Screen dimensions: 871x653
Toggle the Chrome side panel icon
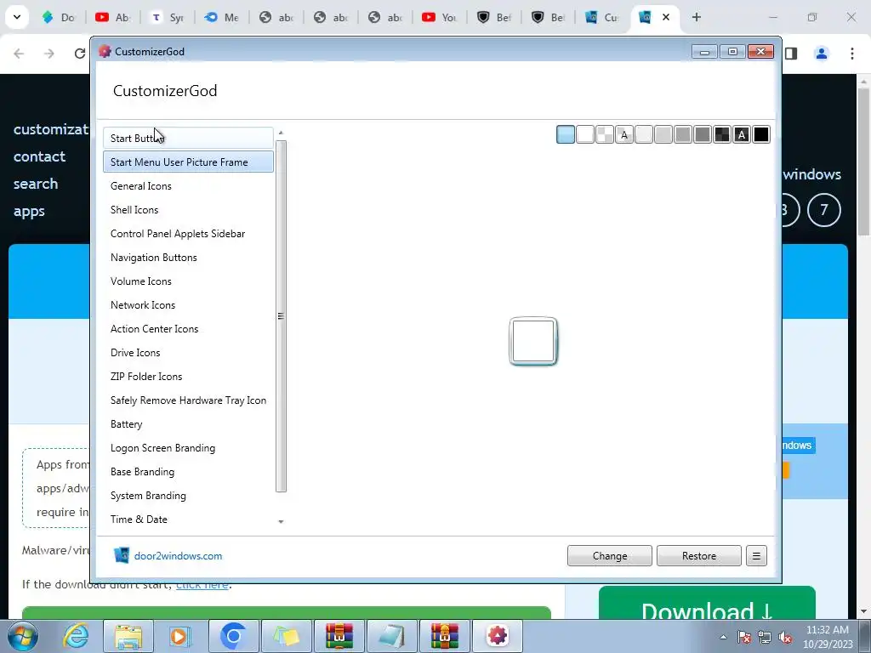tap(791, 54)
